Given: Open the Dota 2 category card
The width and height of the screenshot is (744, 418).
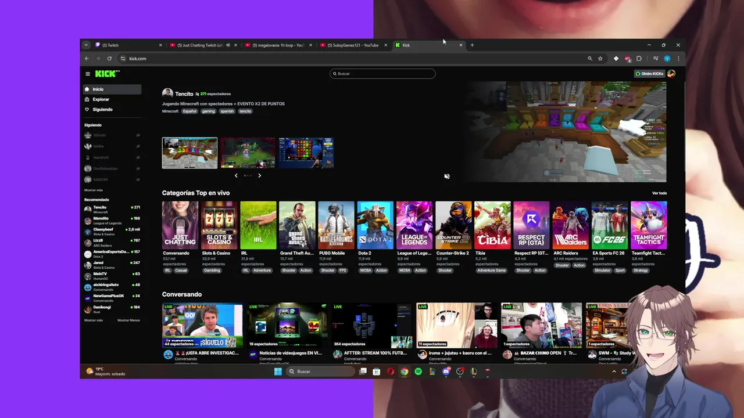Looking at the screenshot, I should coord(375,225).
